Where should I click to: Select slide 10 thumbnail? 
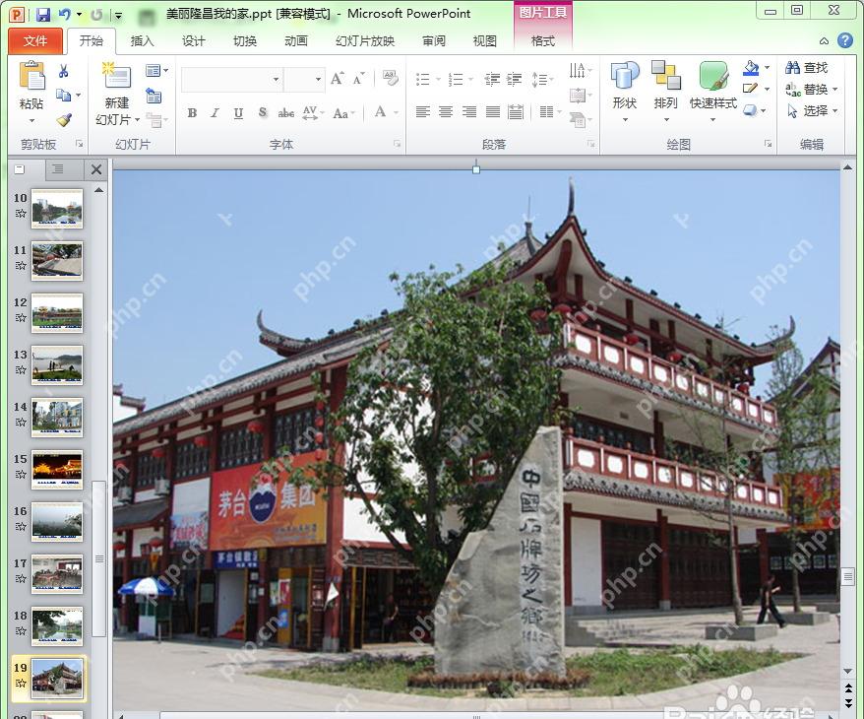coord(57,208)
